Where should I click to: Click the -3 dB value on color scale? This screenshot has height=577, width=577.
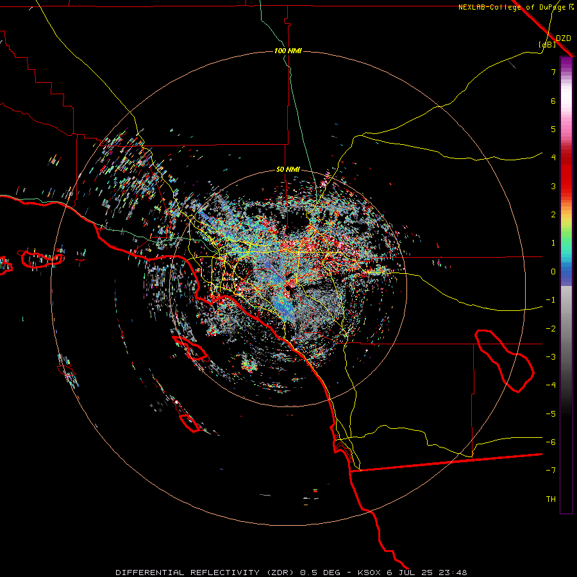point(551,357)
